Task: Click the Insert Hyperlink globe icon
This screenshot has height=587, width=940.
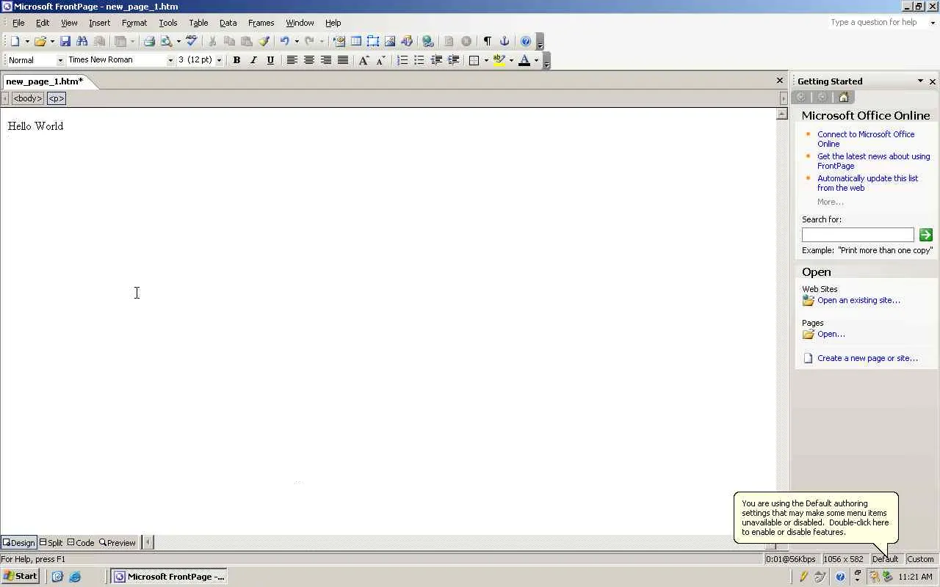Action: click(x=428, y=41)
